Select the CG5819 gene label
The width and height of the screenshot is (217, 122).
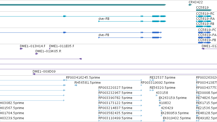[202, 7]
